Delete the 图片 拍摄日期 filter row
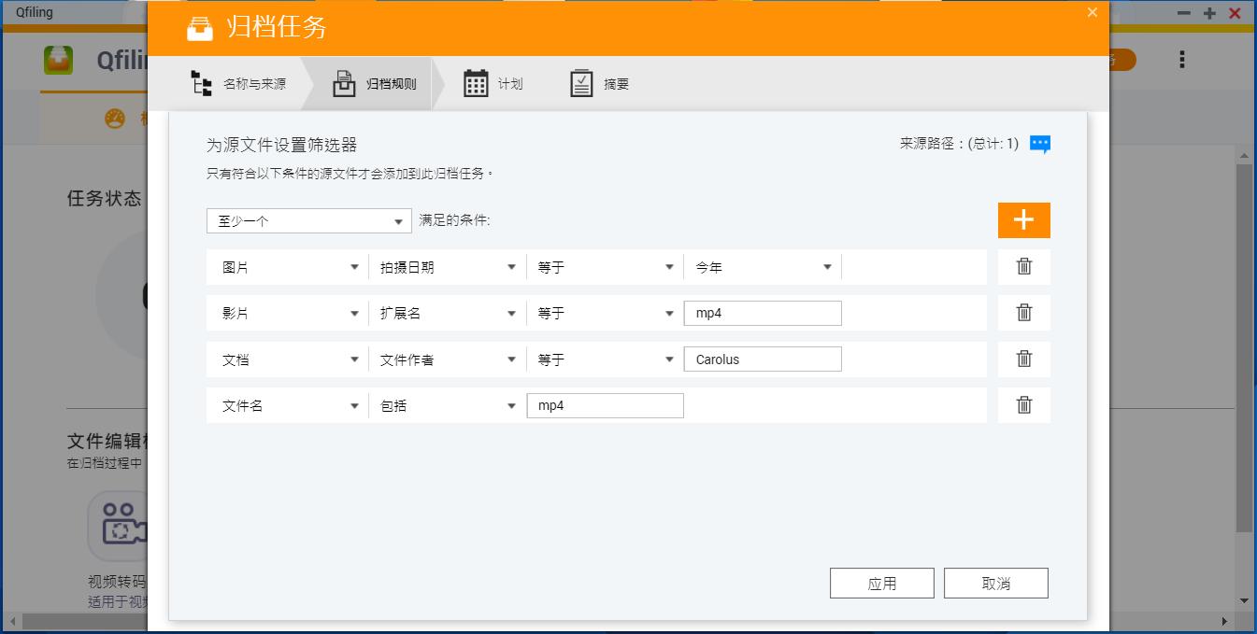 (1023, 266)
